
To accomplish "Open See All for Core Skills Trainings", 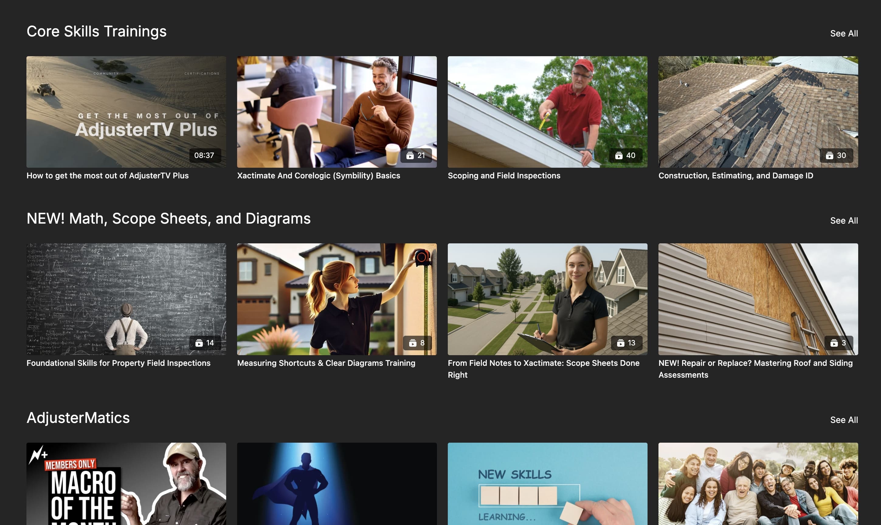I will [844, 33].
